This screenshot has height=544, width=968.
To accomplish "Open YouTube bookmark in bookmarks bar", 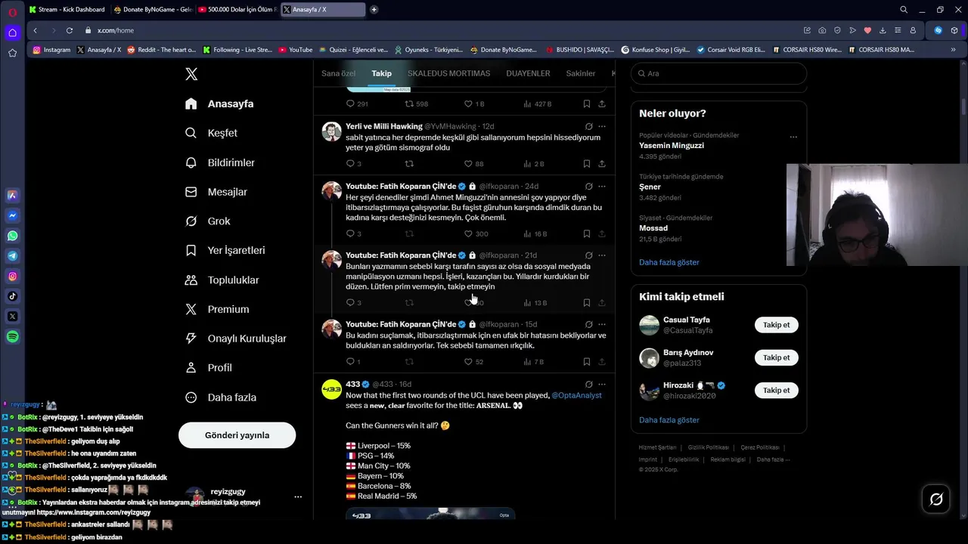I will pos(295,50).
